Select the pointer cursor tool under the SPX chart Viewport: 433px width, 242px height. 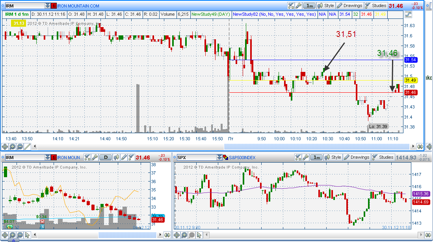(200, 235)
